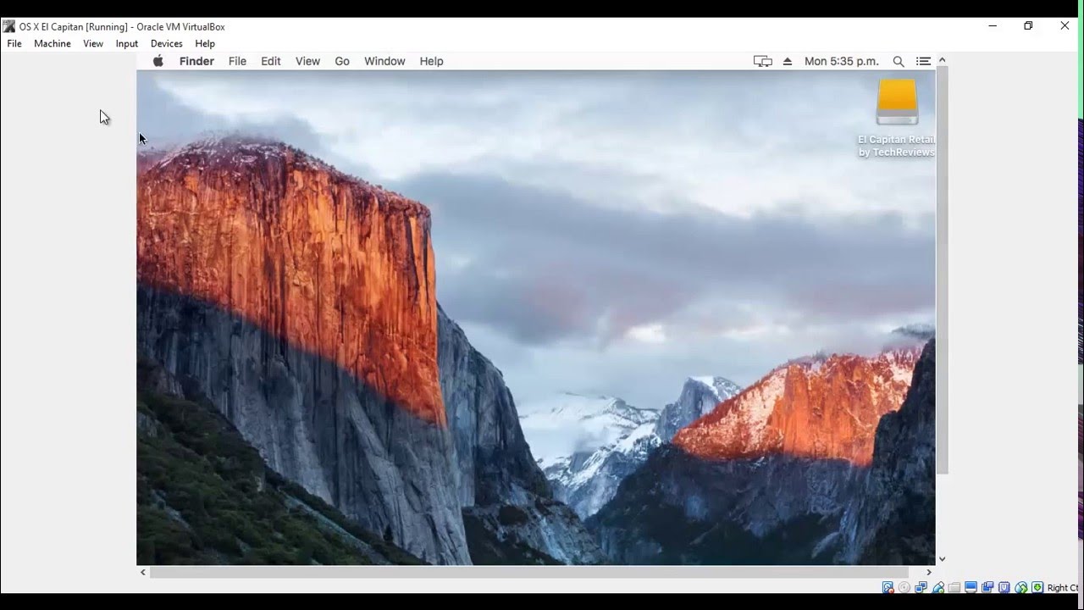Click the vertical scrollbar thumb
Viewport: 1084px width, 610px height.
coord(942,270)
